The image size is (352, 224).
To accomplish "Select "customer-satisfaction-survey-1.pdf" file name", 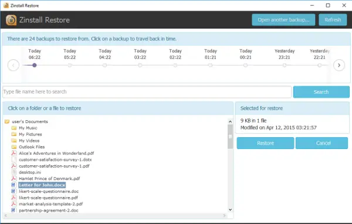I will click(54, 166).
